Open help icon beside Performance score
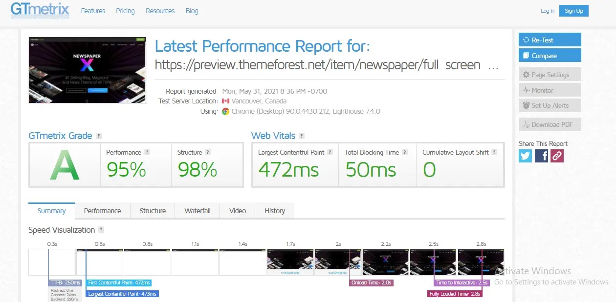The height and width of the screenshot is (302, 616). pyautogui.click(x=147, y=152)
